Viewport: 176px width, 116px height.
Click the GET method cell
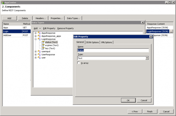26,28
